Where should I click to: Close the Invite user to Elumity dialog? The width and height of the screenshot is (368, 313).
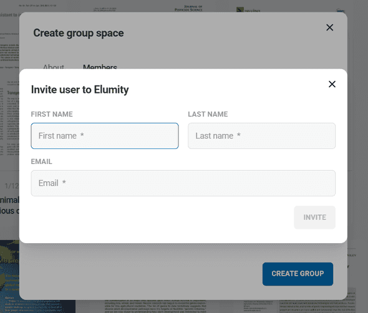[332, 84]
